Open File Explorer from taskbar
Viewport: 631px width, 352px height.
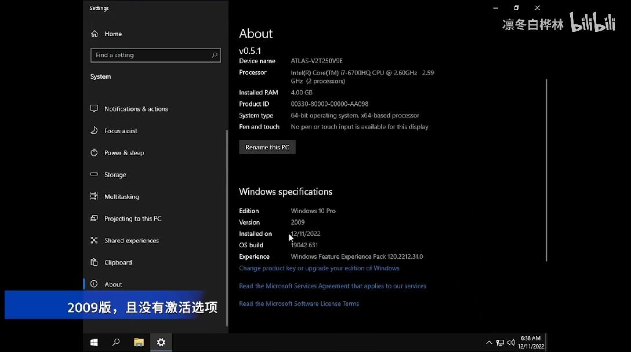coord(139,342)
